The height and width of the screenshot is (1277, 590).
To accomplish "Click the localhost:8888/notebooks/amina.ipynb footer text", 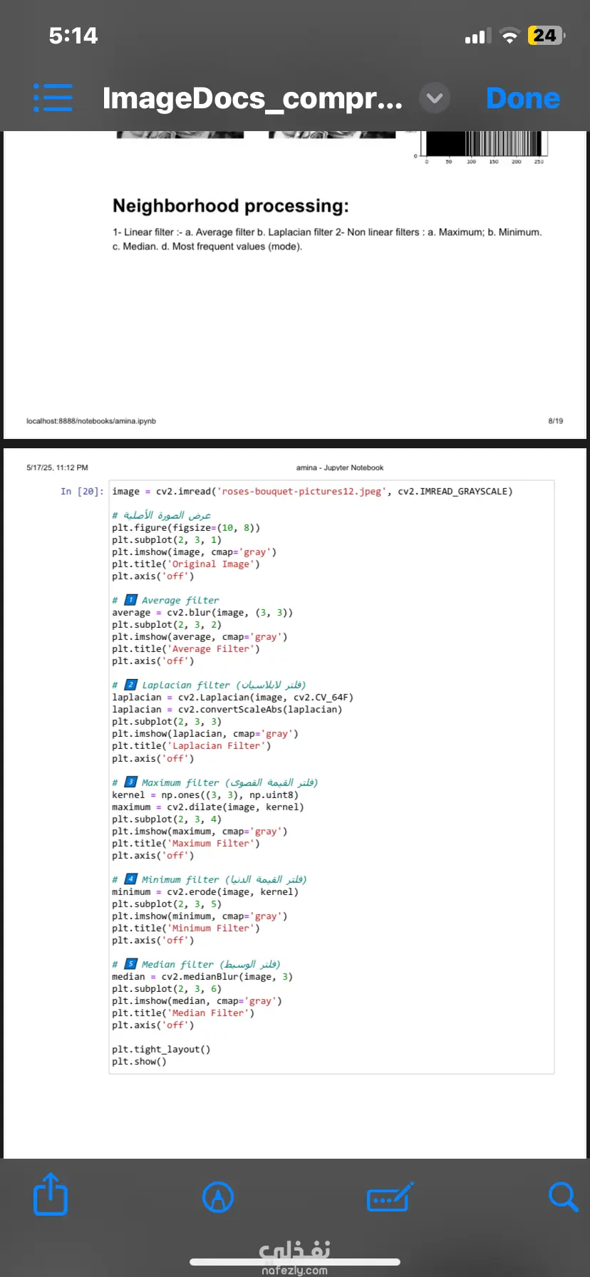I will (x=91, y=421).
